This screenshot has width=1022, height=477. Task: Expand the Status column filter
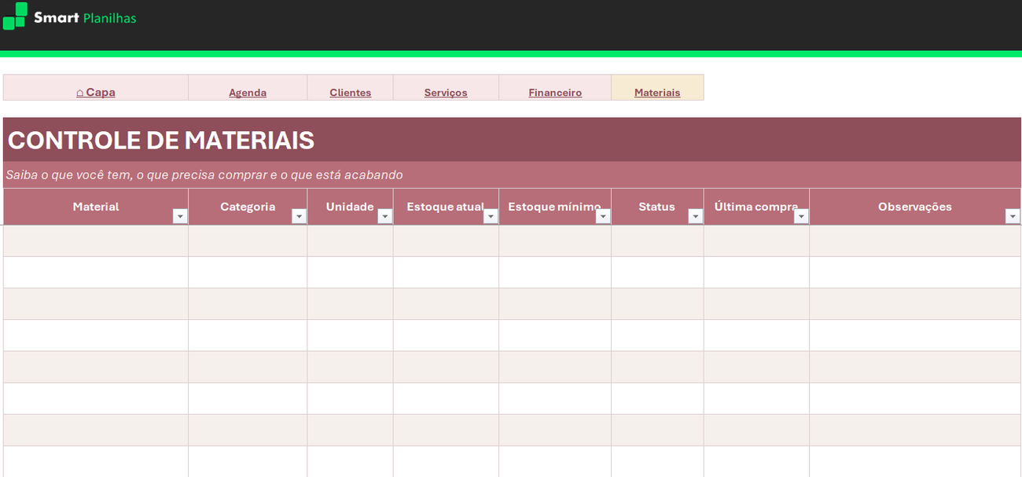(695, 217)
